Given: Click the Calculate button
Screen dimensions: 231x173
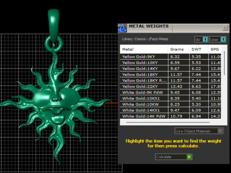Looking at the screenshot, I should 174,157.
